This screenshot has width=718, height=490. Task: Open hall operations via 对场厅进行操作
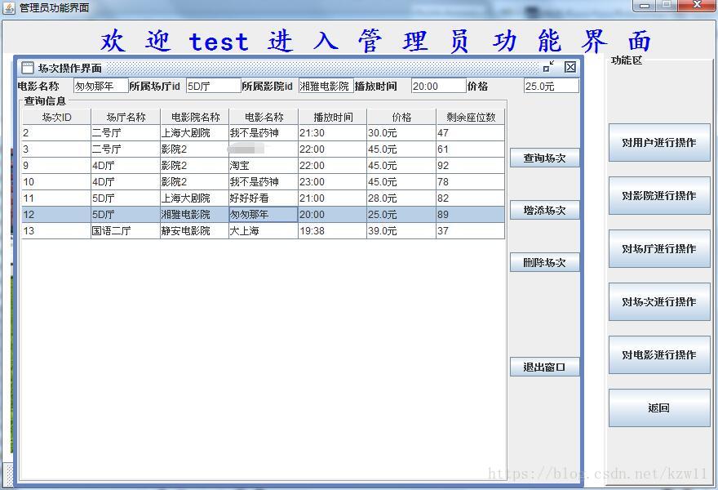click(658, 249)
